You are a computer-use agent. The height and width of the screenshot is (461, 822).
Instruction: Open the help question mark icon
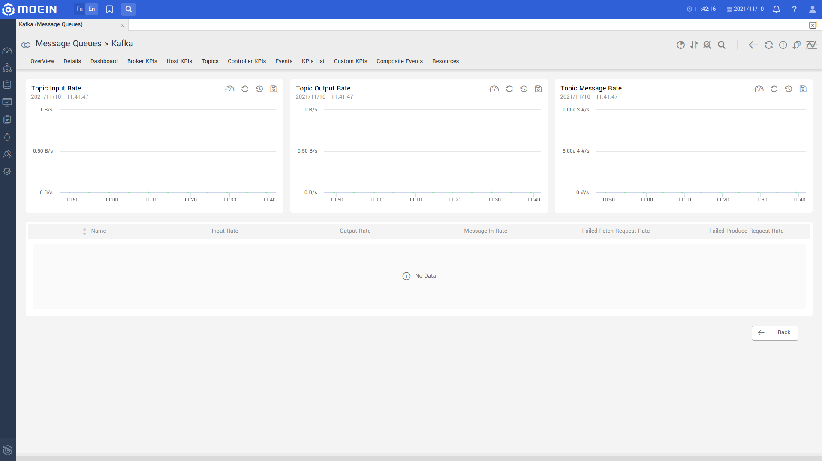pyautogui.click(x=794, y=9)
